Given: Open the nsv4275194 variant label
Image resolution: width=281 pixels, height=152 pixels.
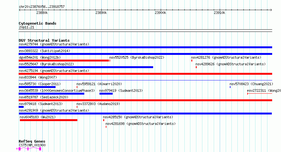Looking at the screenshot, I should pos(54,71).
